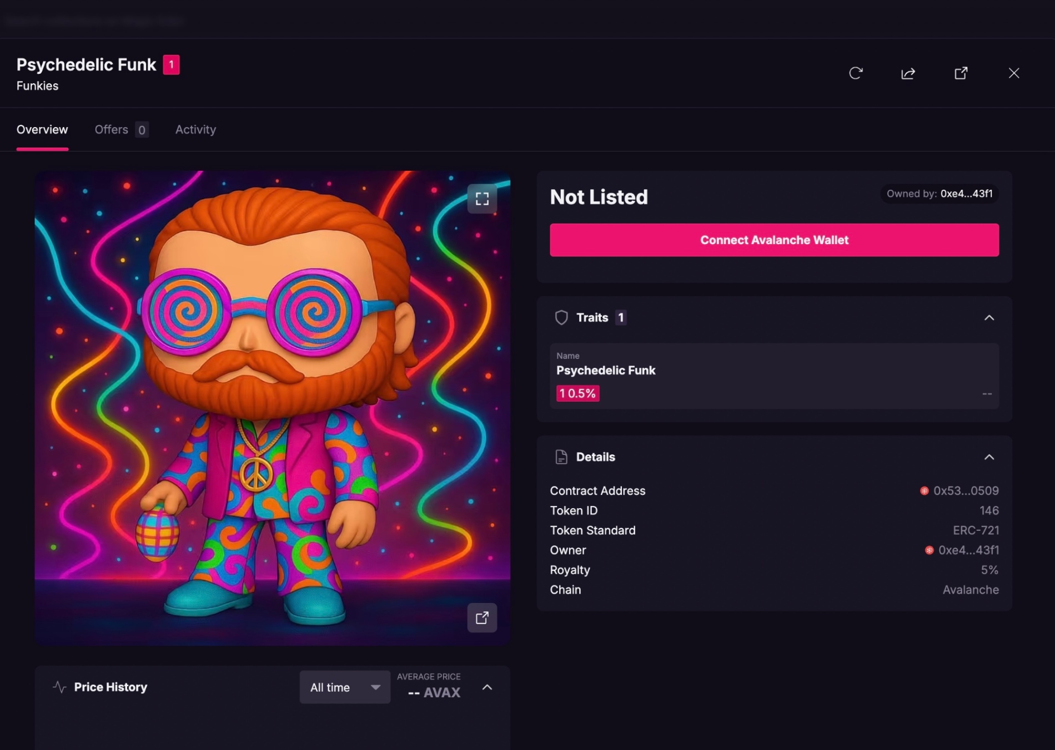The width and height of the screenshot is (1055, 750).
Task: Click the Price History chart icon
Action: point(59,687)
